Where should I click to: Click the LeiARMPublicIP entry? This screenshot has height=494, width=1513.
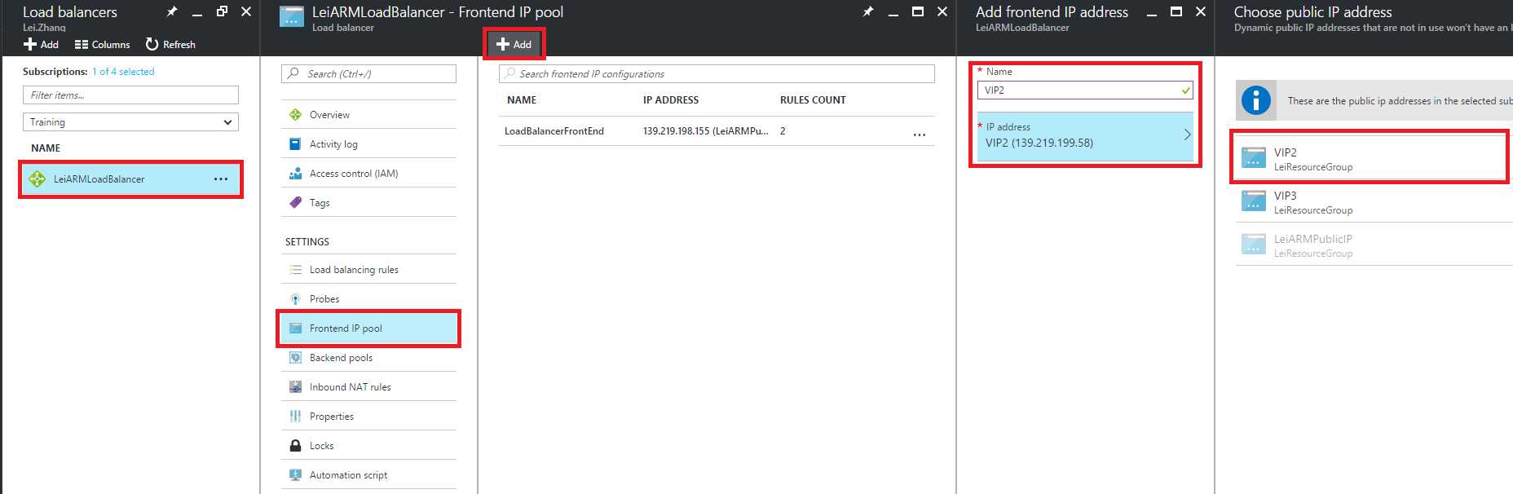pos(1374,245)
